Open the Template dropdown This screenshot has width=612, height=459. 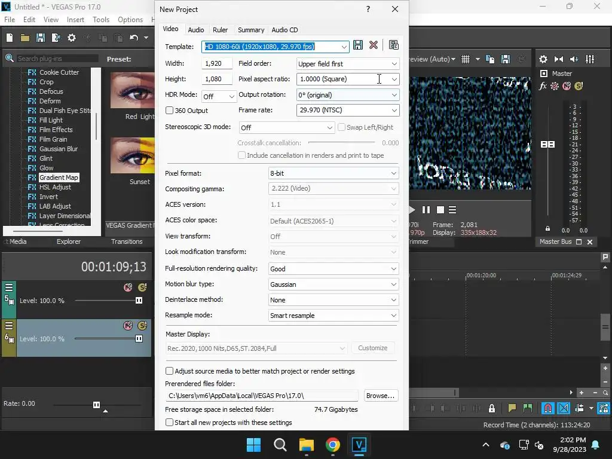[x=344, y=47]
